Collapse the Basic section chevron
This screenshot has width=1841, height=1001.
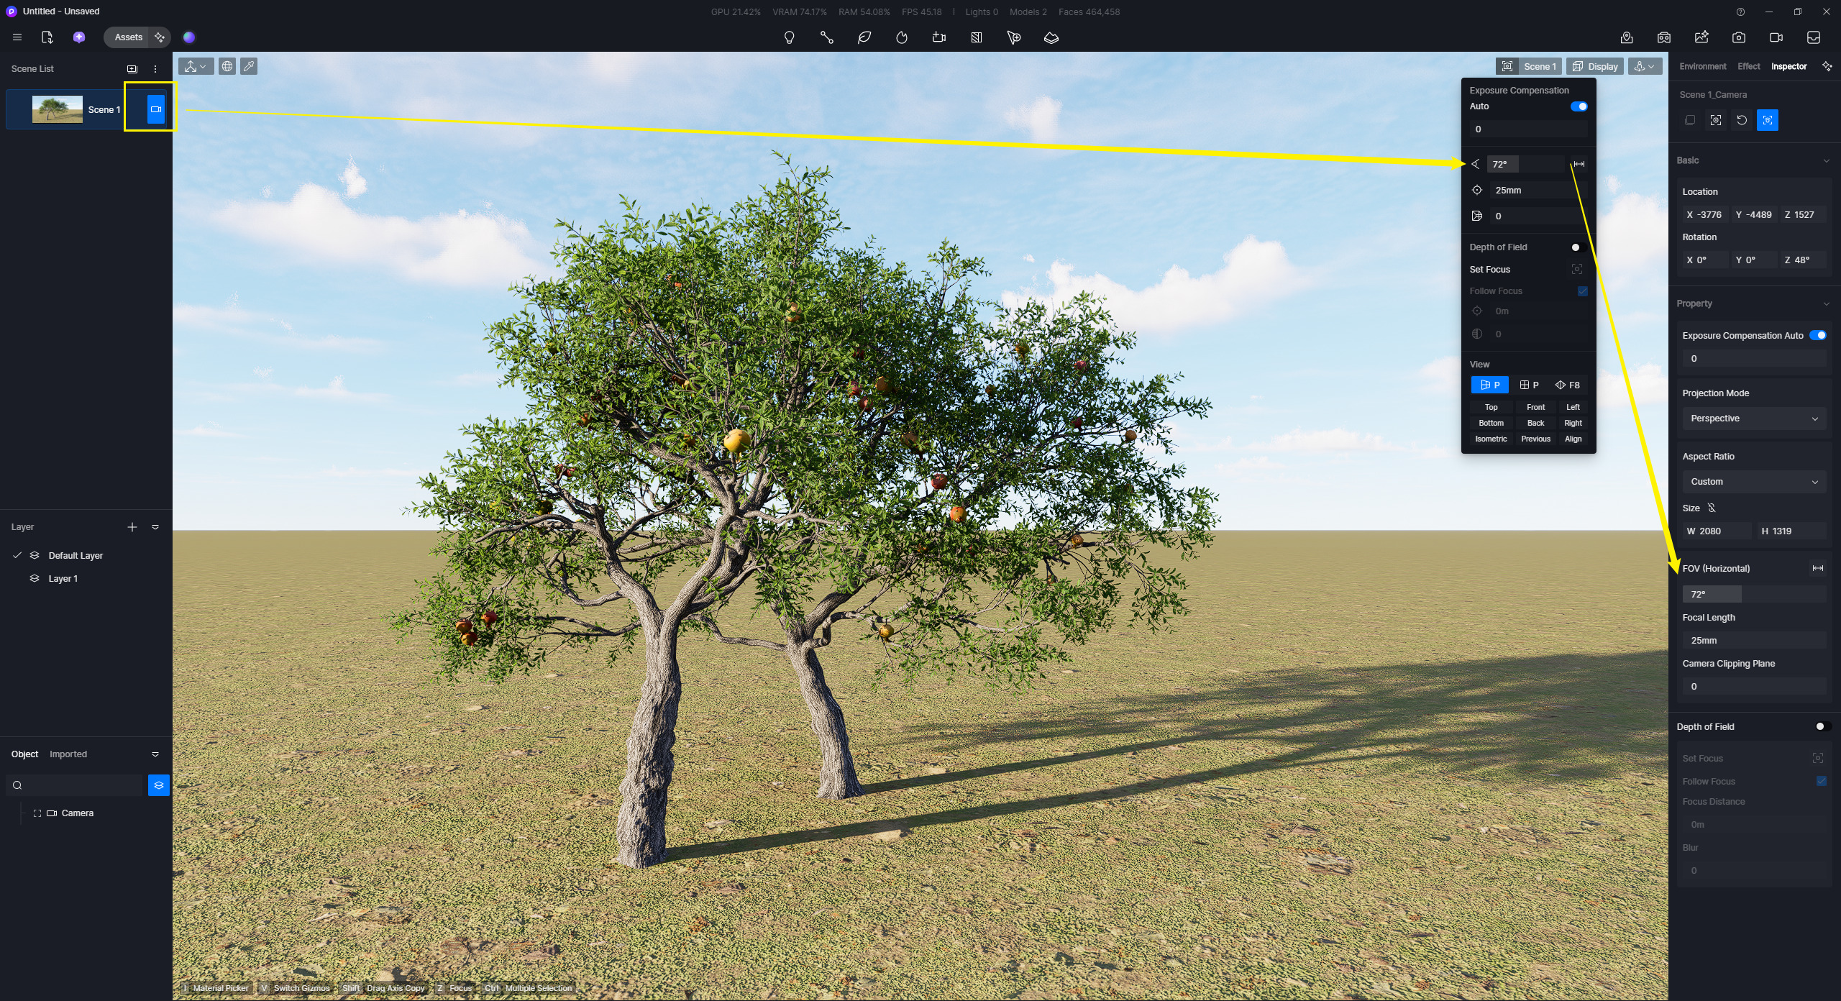pyautogui.click(x=1826, y=160)
